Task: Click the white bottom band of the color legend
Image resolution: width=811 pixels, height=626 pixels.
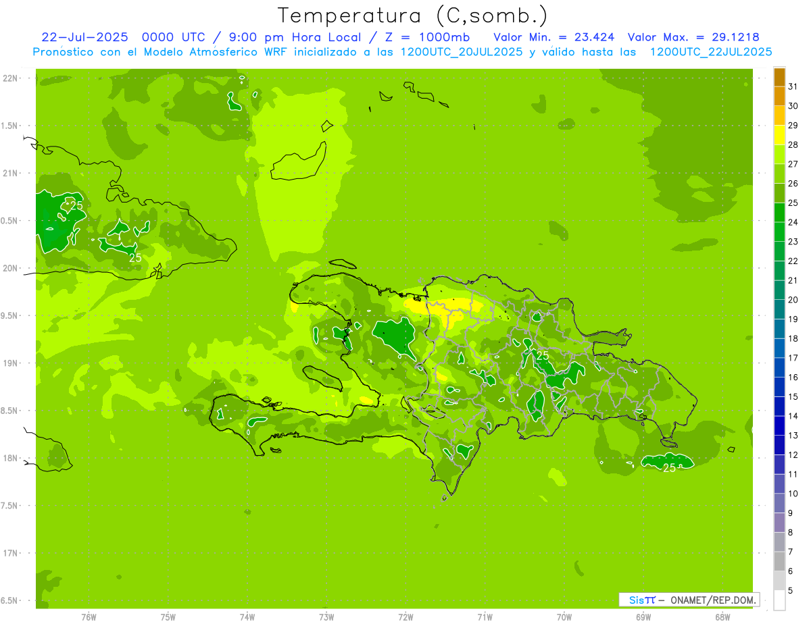Action: point(779,600)
